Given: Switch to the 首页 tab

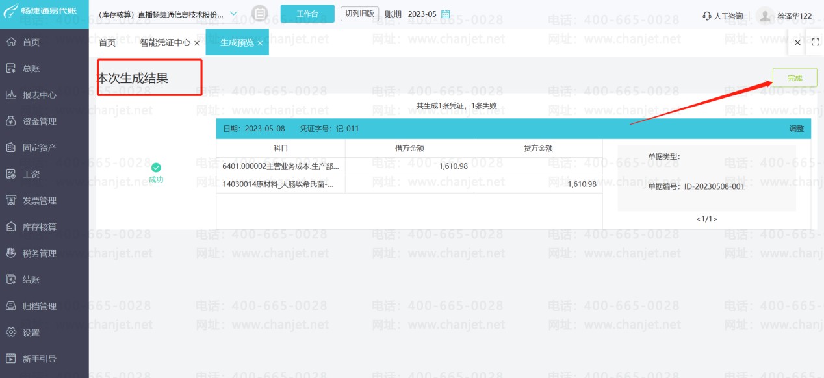Looking at the screenshot, I should point(107,43).
